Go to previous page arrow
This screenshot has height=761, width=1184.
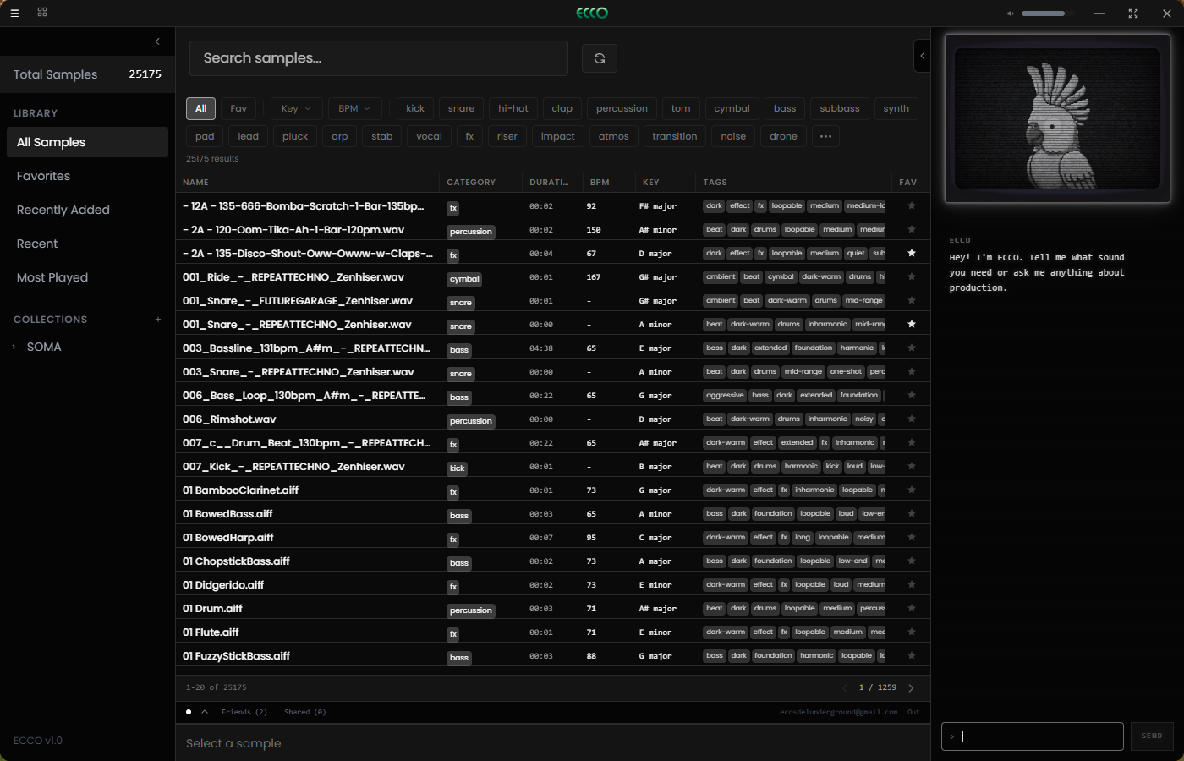coord(844,688)
